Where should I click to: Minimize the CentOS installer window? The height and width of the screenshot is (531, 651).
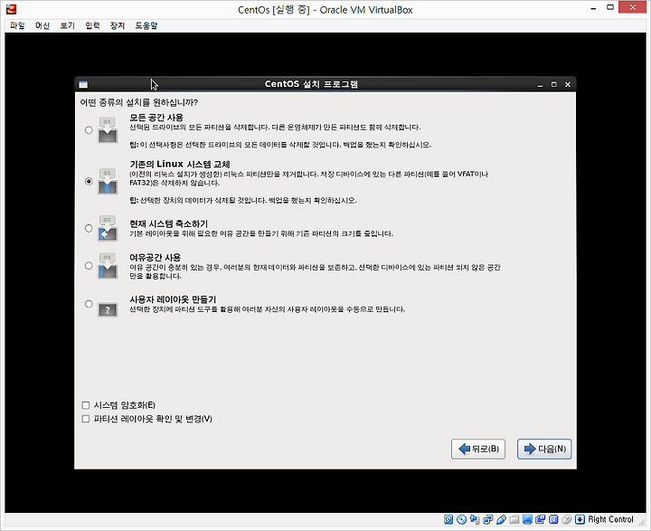click(540, 85)
